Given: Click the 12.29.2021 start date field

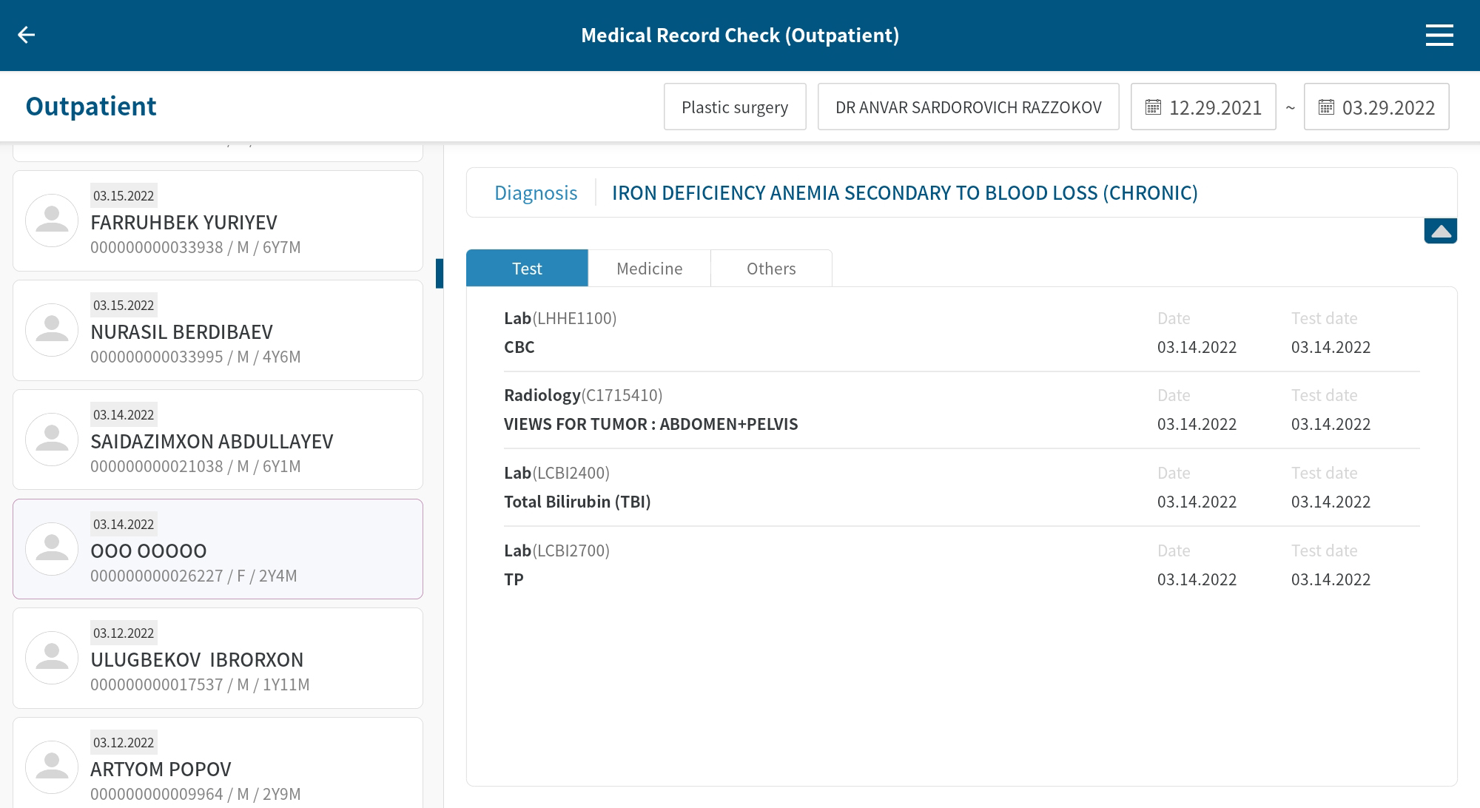Looking at the screenshot, I should (1214, 107).
